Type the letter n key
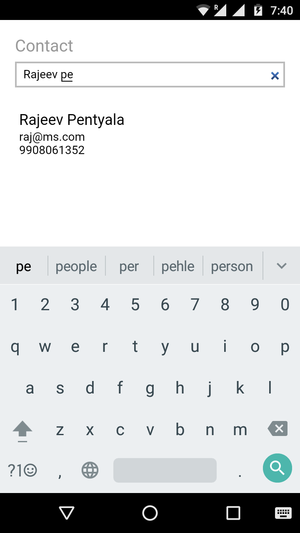300x533 pixels. click(x=210, y=430)
